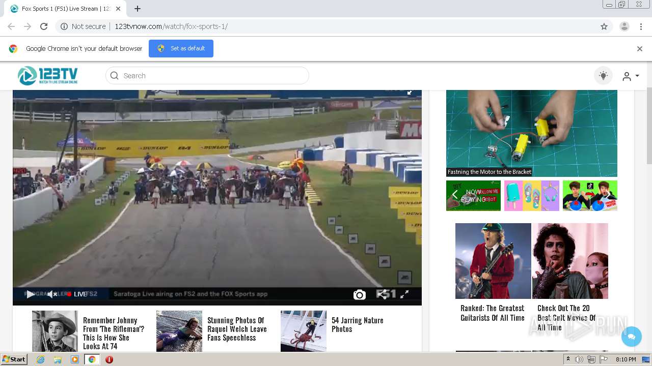Viewport: 652px width, 366px height.
Task: Enter fullscreen in video player
Action: tap(404, 294)
